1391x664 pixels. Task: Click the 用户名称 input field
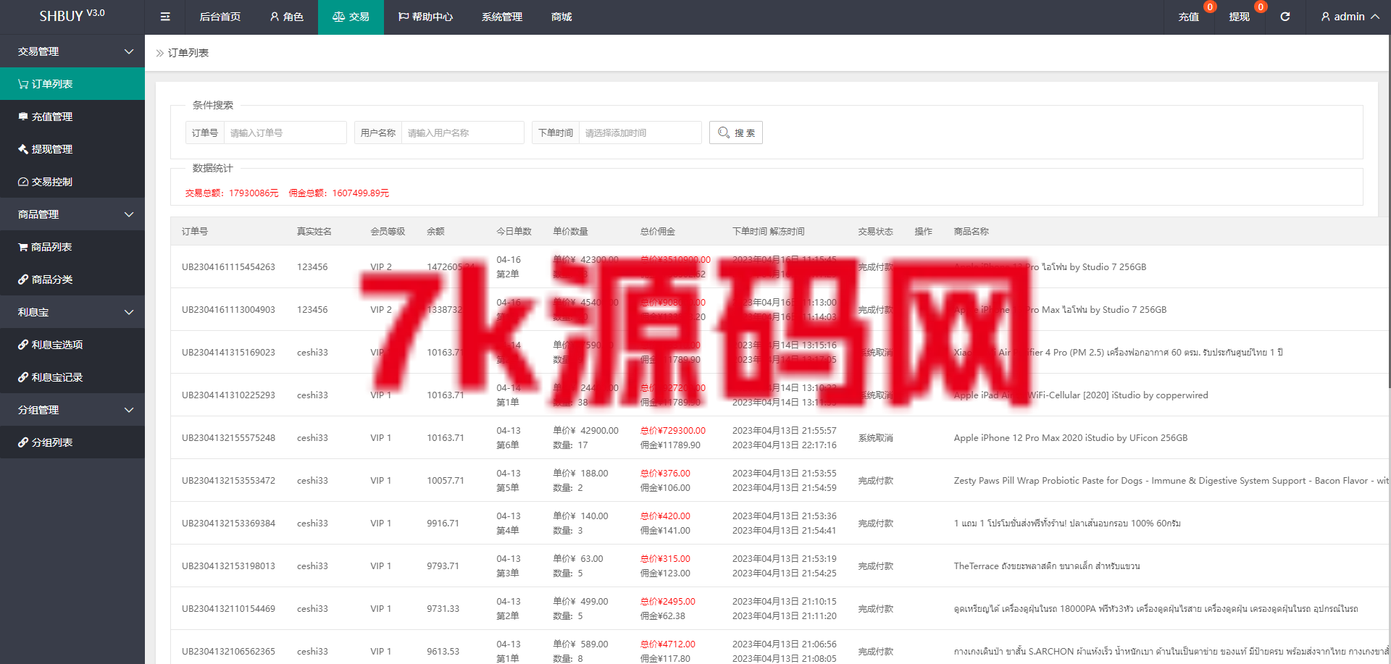pos(463,133)
